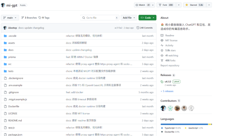Open the Add file dropdown
Viewport: 227px width, 136px height.
pyautogui.click(x=129, y=18)
